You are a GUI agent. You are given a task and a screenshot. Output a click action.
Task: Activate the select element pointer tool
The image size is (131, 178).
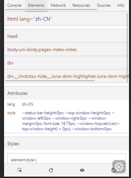20,170
